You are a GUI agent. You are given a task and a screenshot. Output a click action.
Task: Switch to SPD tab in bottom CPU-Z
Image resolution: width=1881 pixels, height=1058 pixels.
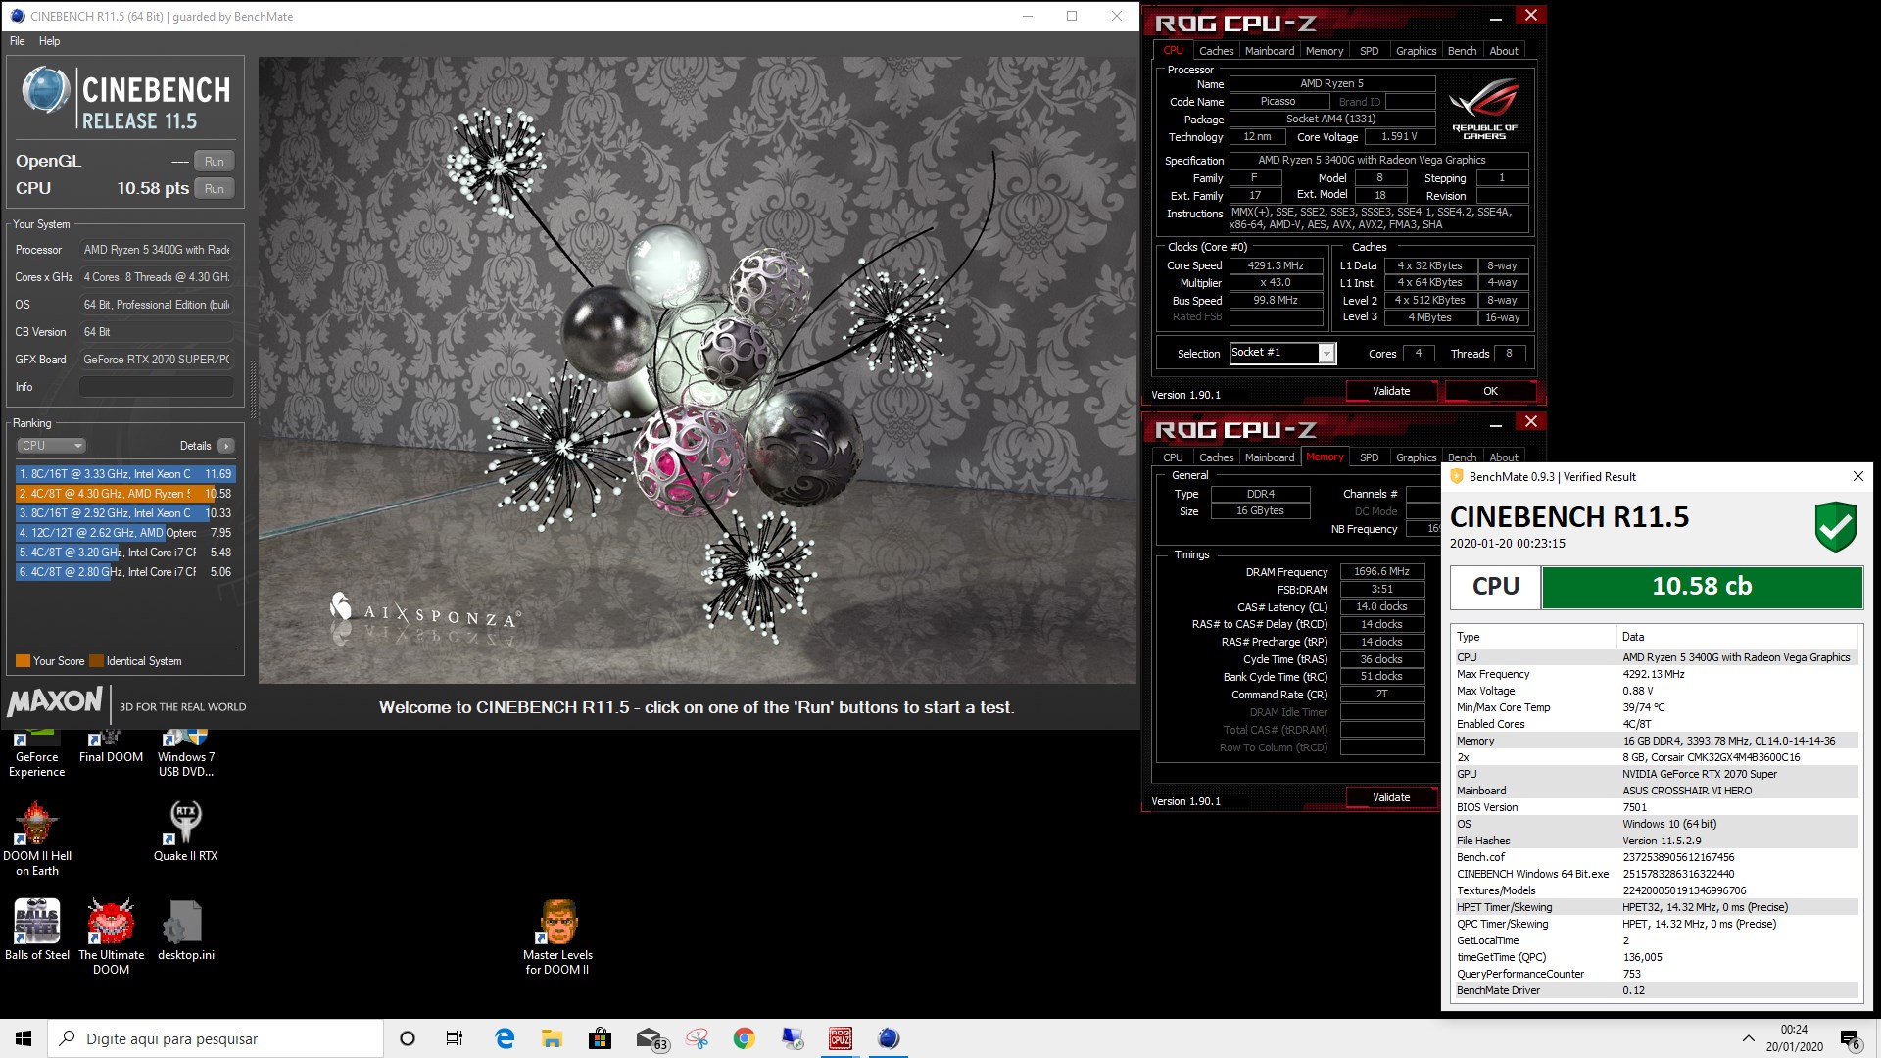click(x=1370, y=457)
